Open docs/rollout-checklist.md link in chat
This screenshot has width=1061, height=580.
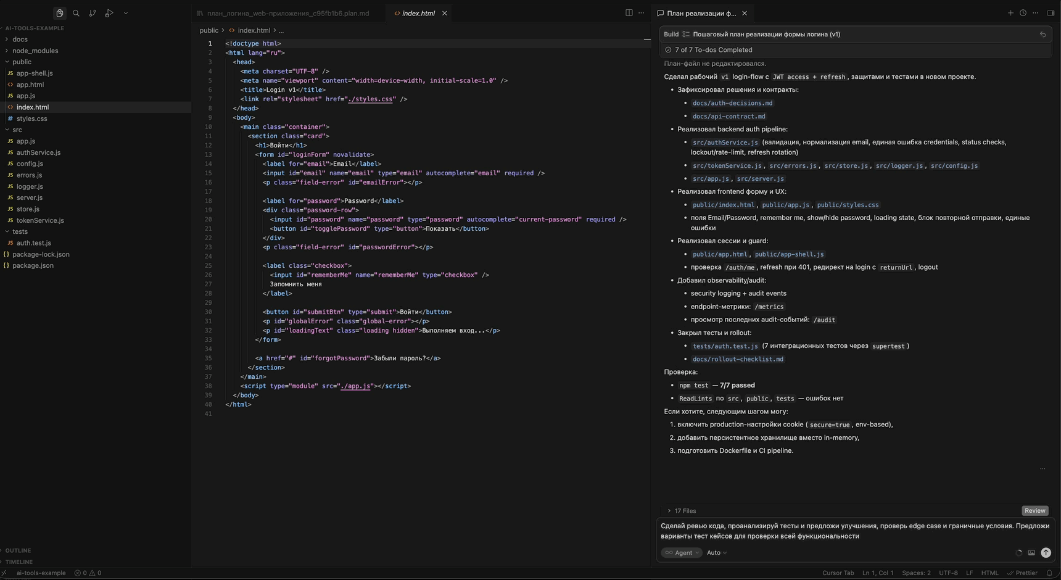(738, 359)
